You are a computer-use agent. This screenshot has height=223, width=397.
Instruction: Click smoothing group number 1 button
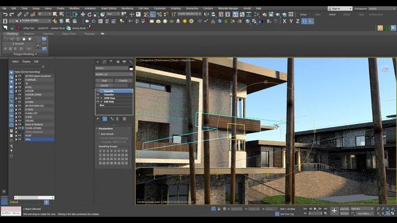point(100,151)
